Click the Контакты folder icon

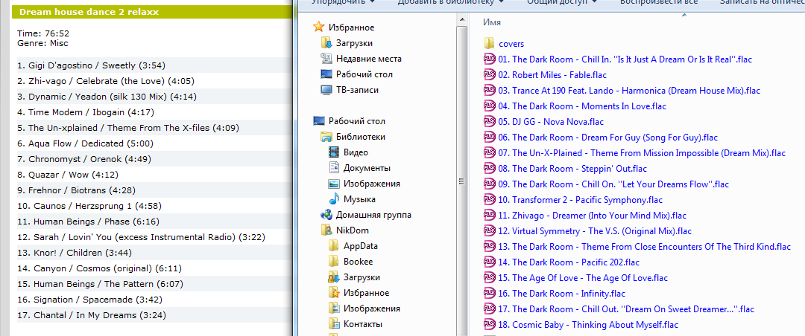[x=334, y=324]
